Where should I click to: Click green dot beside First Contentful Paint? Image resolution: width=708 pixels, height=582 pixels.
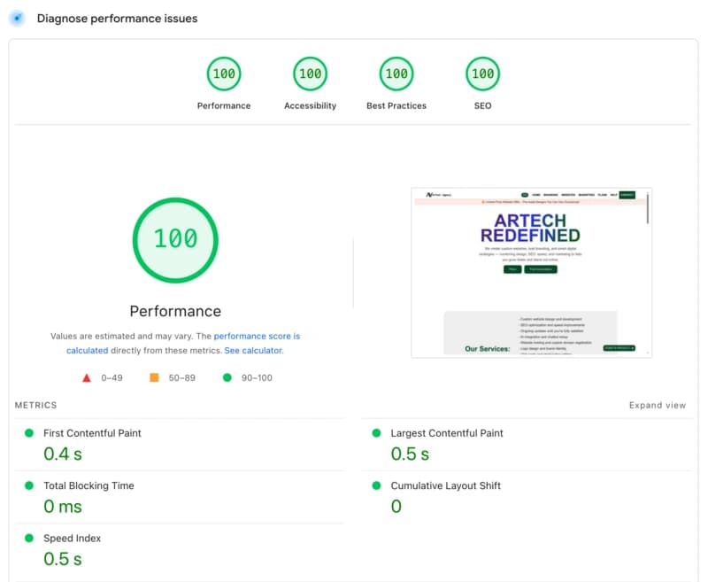tap(29, 433)
